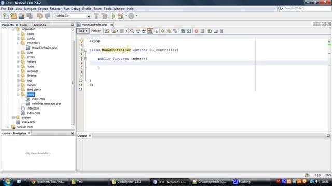This screenshot has width=332, height=186.
Task: Click the Shift Line Right icon
Action: coord(189,31)
